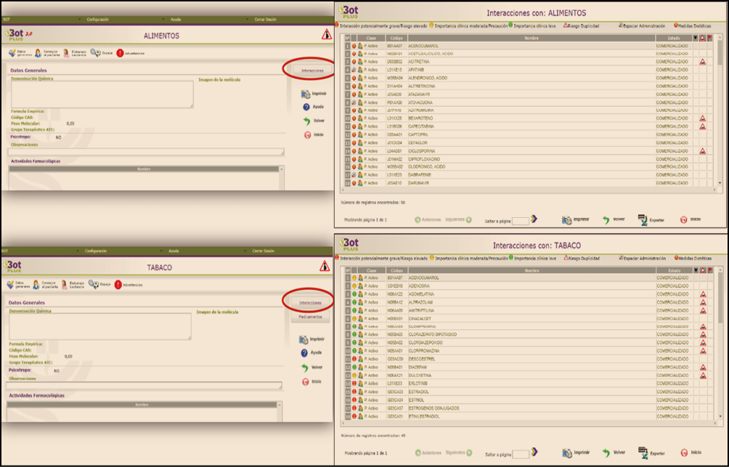Image resolution: width=729 pixels, height=467 pixels.
Task: Click the Medicamentos button in the TABACO panel
Action: pos(310,317)
